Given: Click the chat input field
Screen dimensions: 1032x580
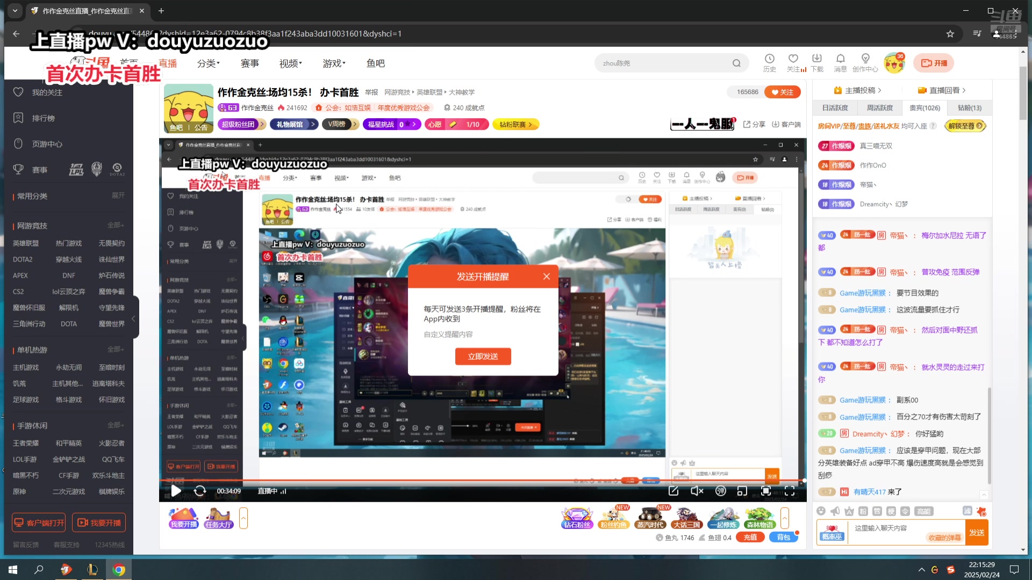Looking at the screenshot, I should pyautogui.click(x=906, y=532).
